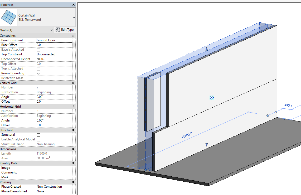Viewport: 301px width, 195px height.
Task: Click the 11700.0 temporary dimension text
Action: pyautogui.click(x=187, y=135)
